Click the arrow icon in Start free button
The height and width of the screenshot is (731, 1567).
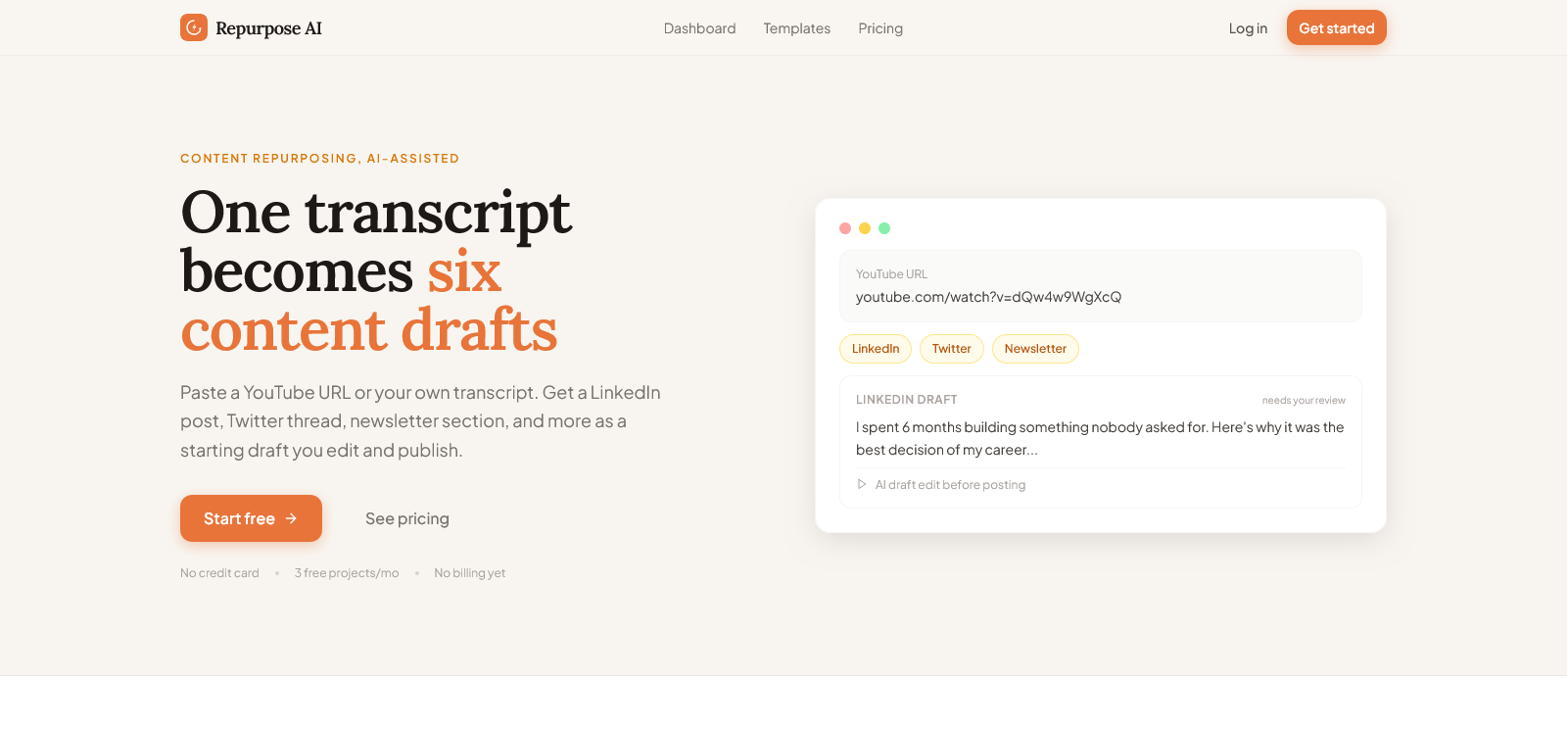(291, 518)
